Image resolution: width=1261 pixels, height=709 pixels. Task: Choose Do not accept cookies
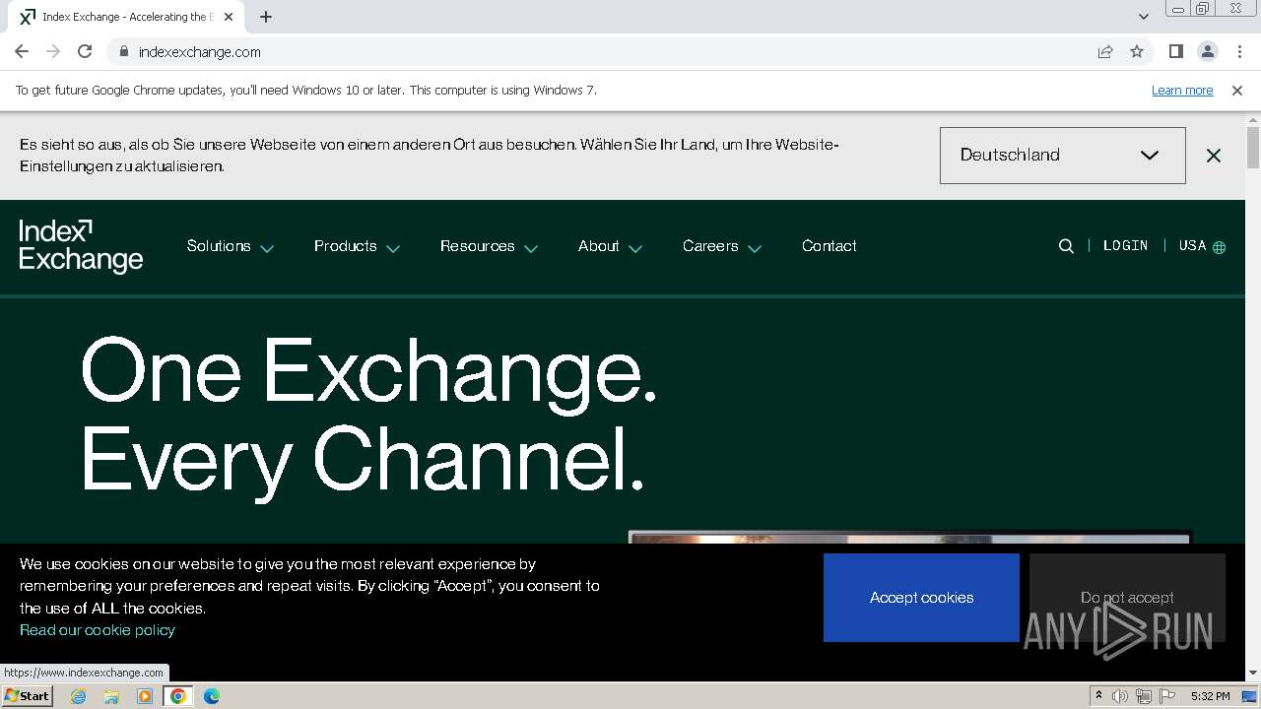tap(1127, 598)
